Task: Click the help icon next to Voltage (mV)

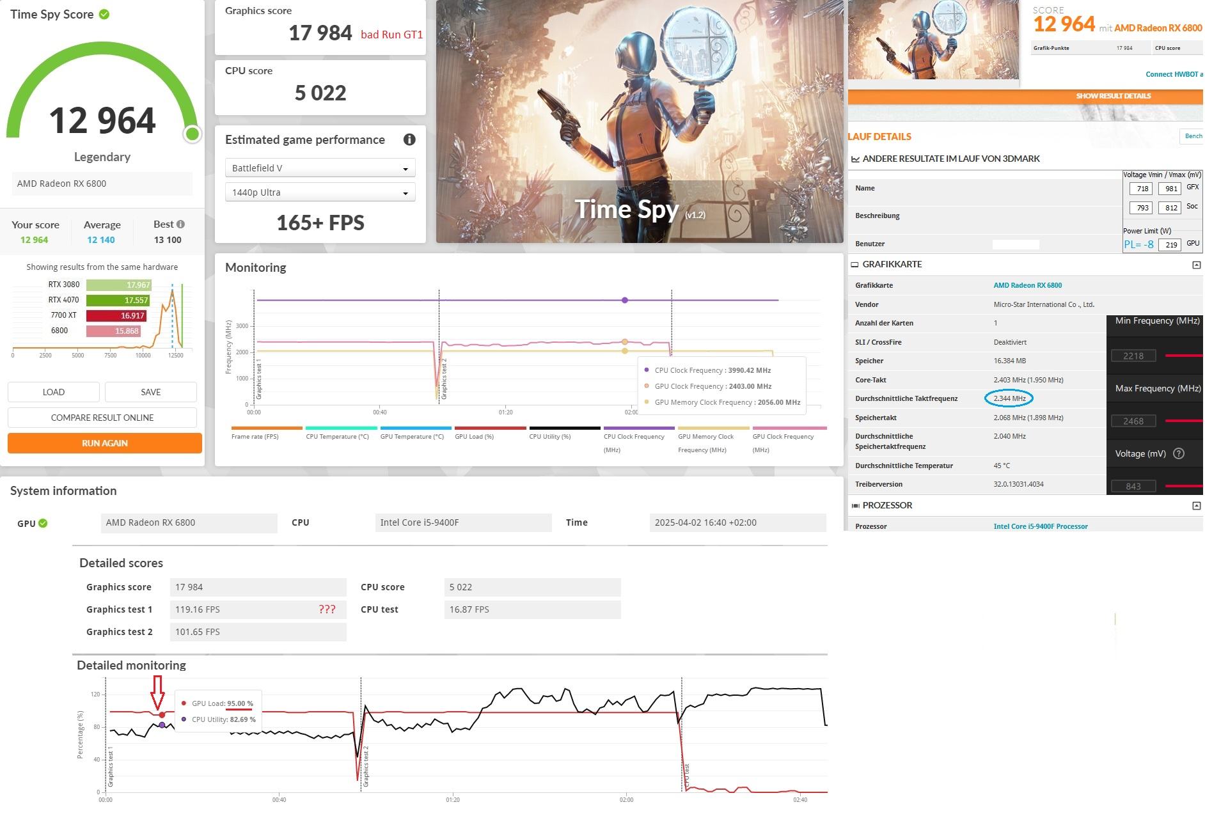Action: (1179, 453)
